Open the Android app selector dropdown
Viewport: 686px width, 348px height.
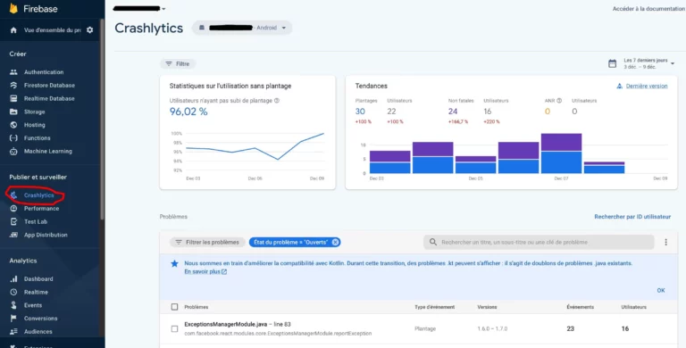(x=242, y=28)
